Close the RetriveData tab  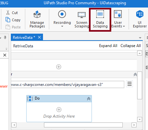click(39, 37)
